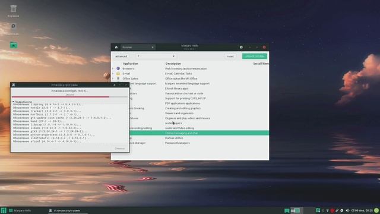380x214 pixels.
Task: Select 'Backup utilities' row
Action: (x=174, y=138)
